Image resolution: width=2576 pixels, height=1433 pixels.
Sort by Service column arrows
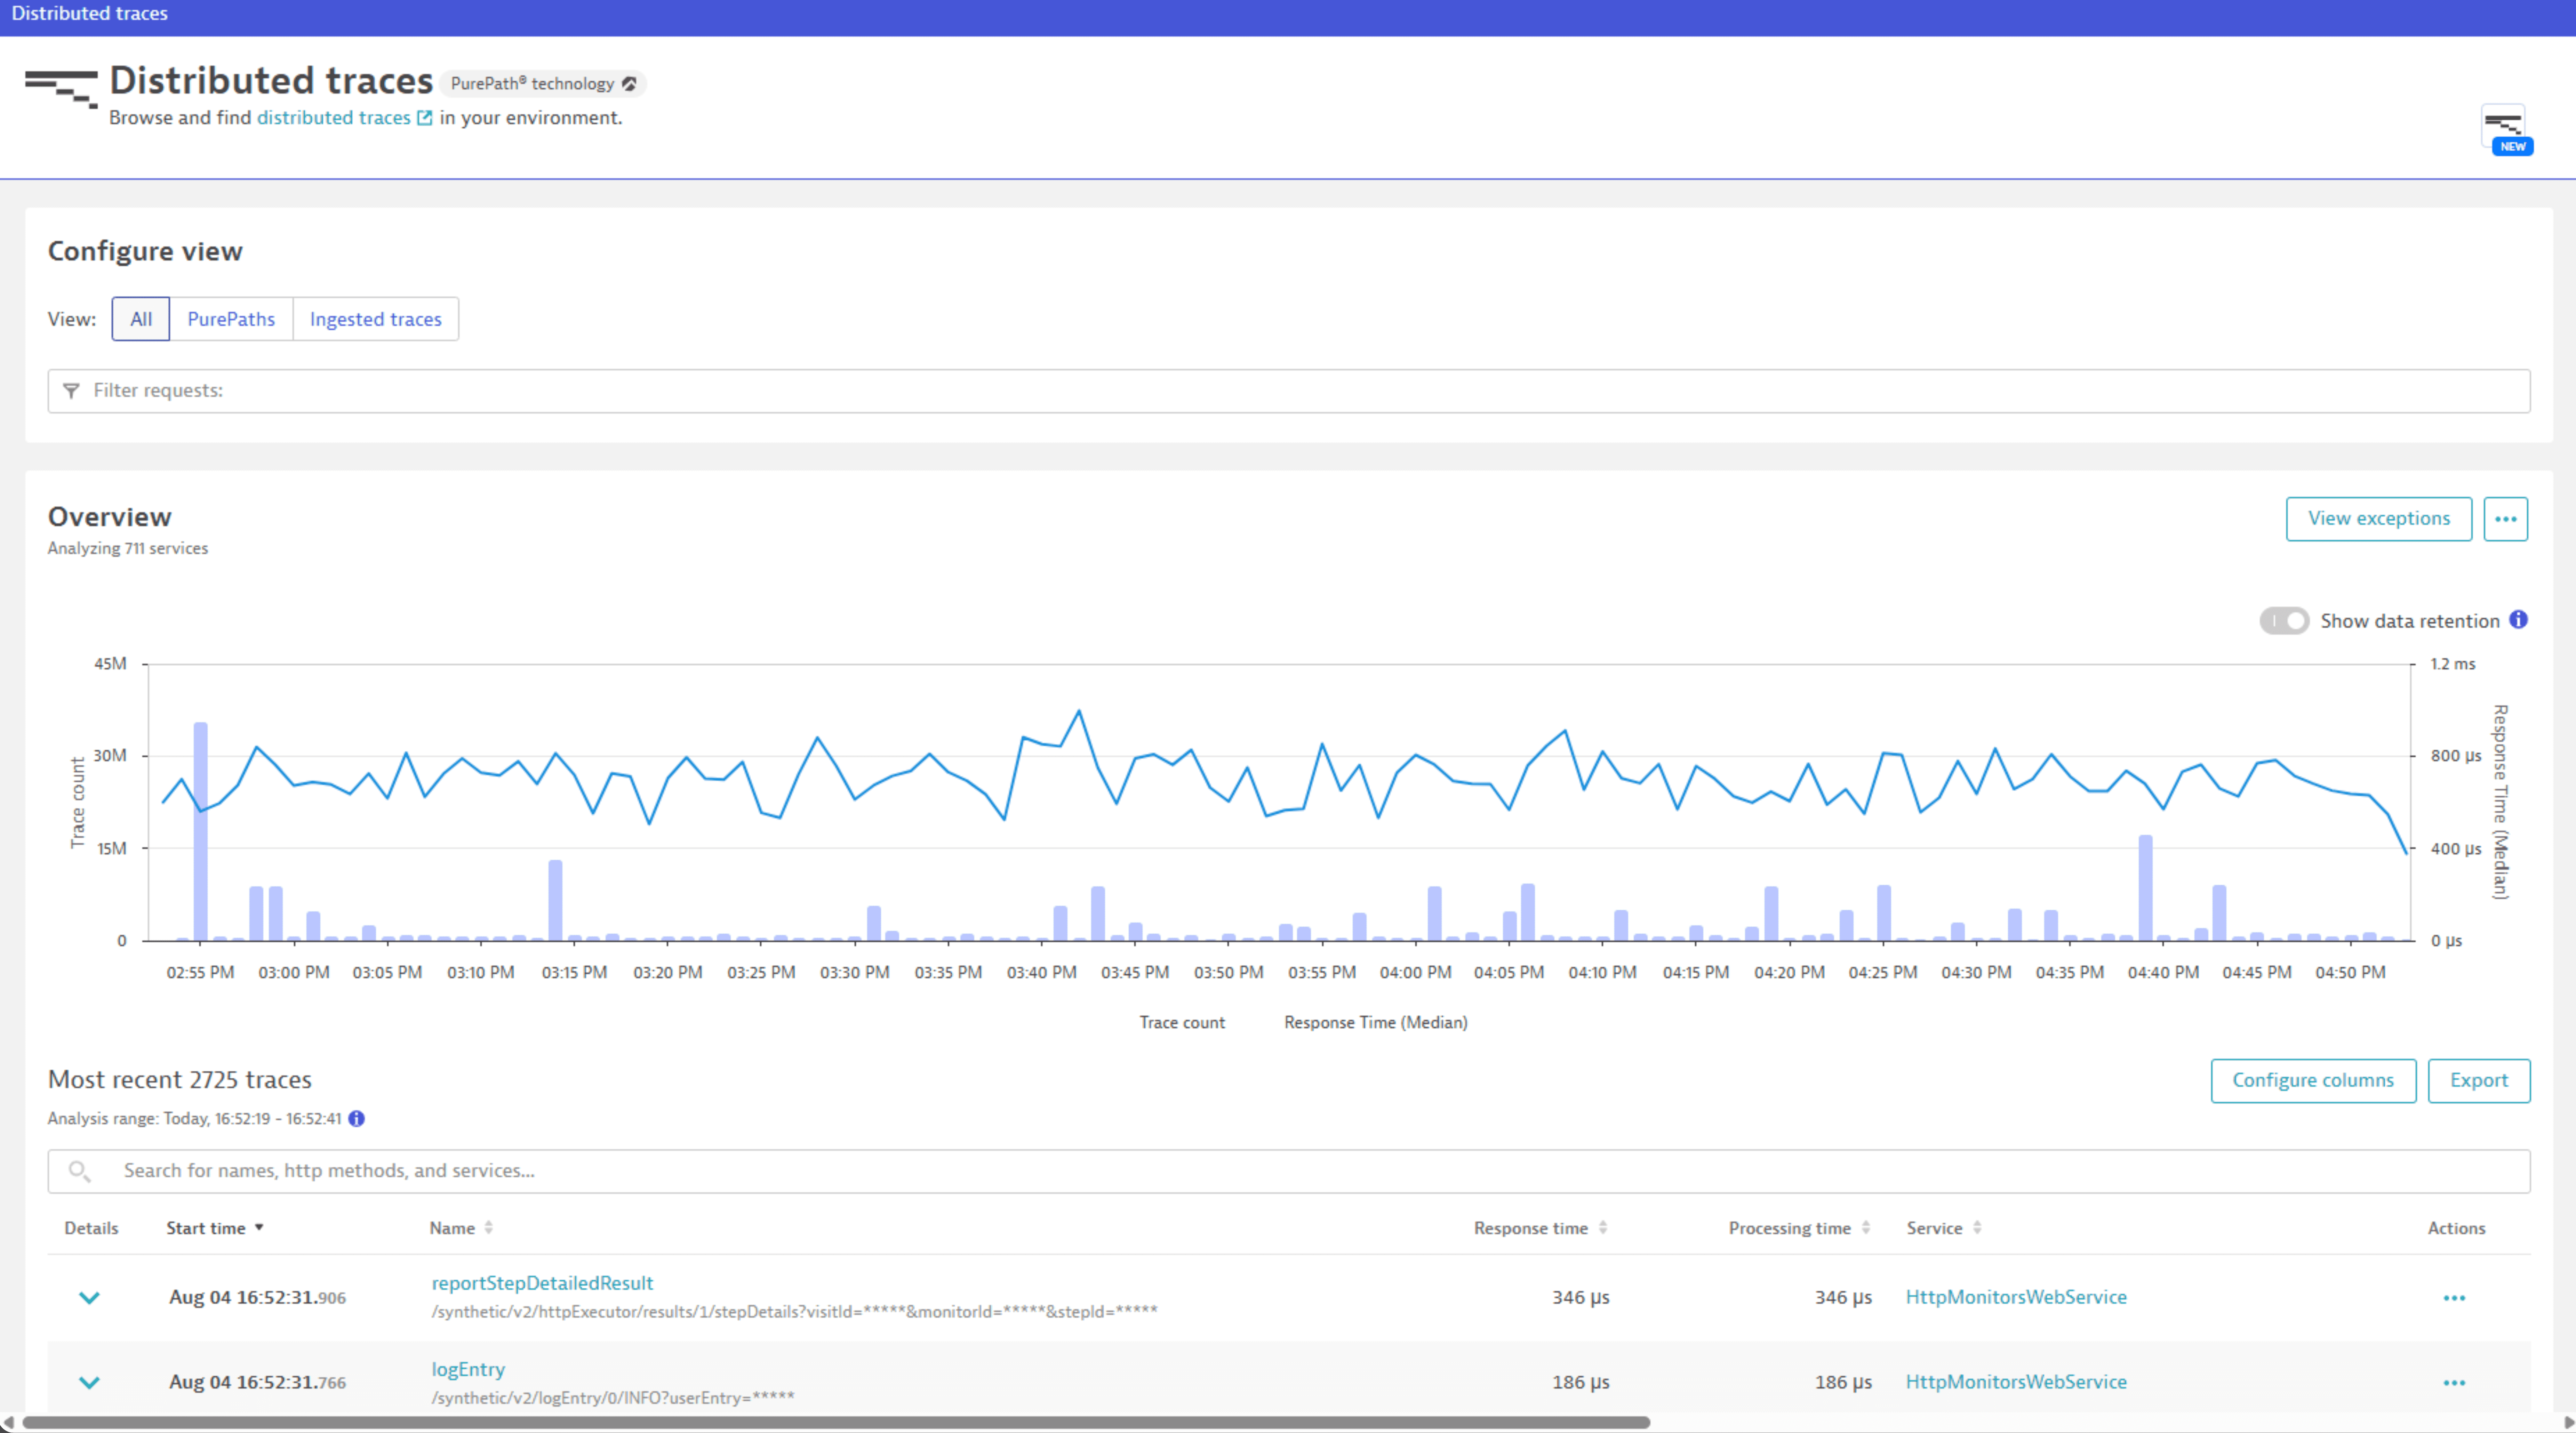1977,1228
